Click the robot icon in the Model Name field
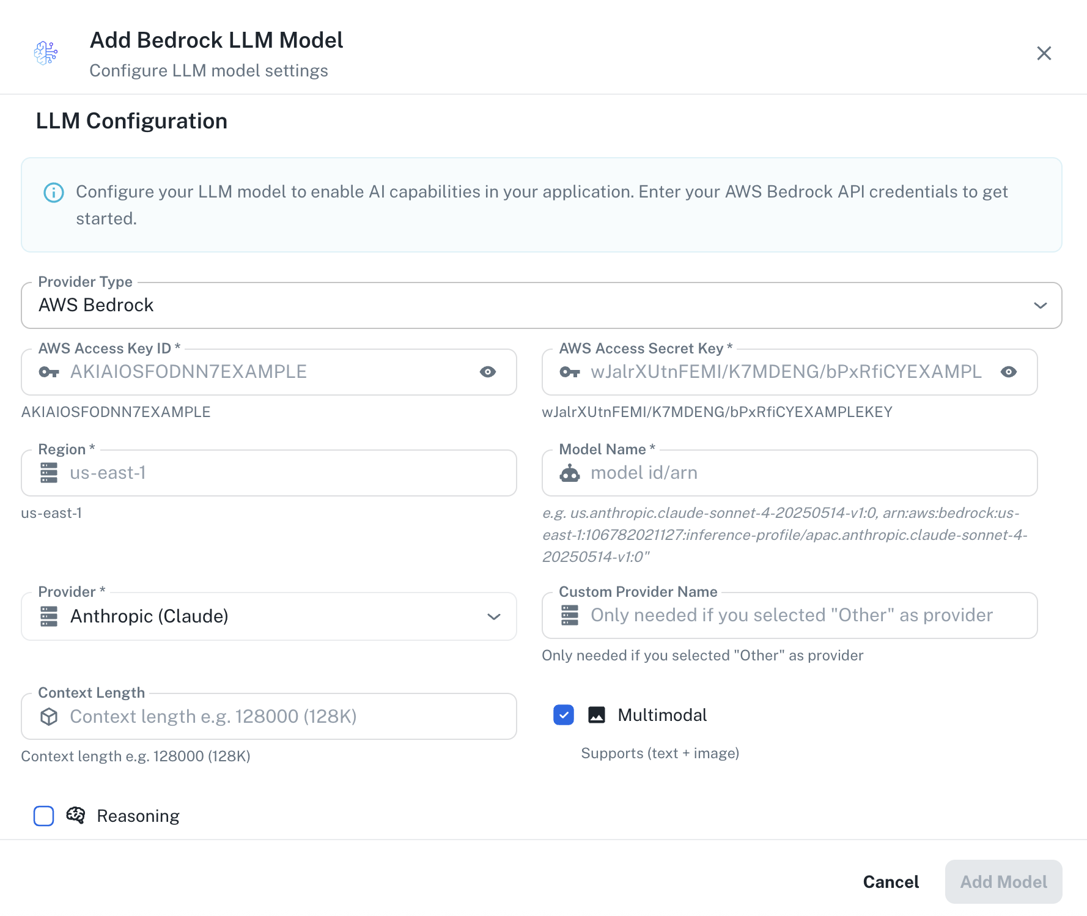 570,472
